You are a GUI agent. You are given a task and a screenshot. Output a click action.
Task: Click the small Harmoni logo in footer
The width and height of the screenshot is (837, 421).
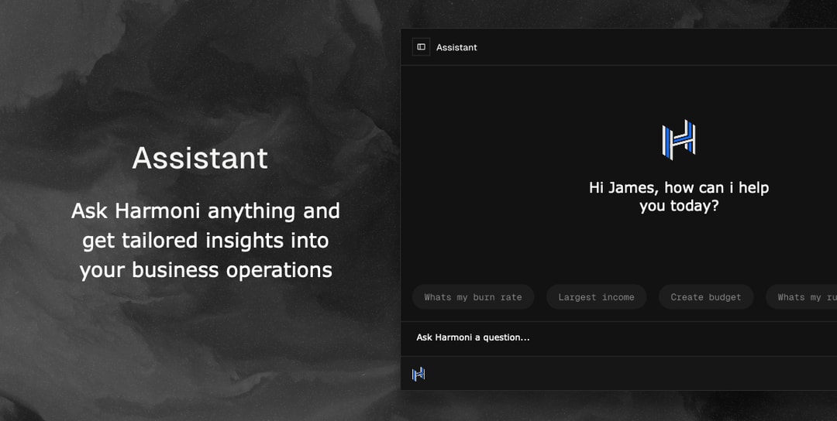click(x=418, y=374)
